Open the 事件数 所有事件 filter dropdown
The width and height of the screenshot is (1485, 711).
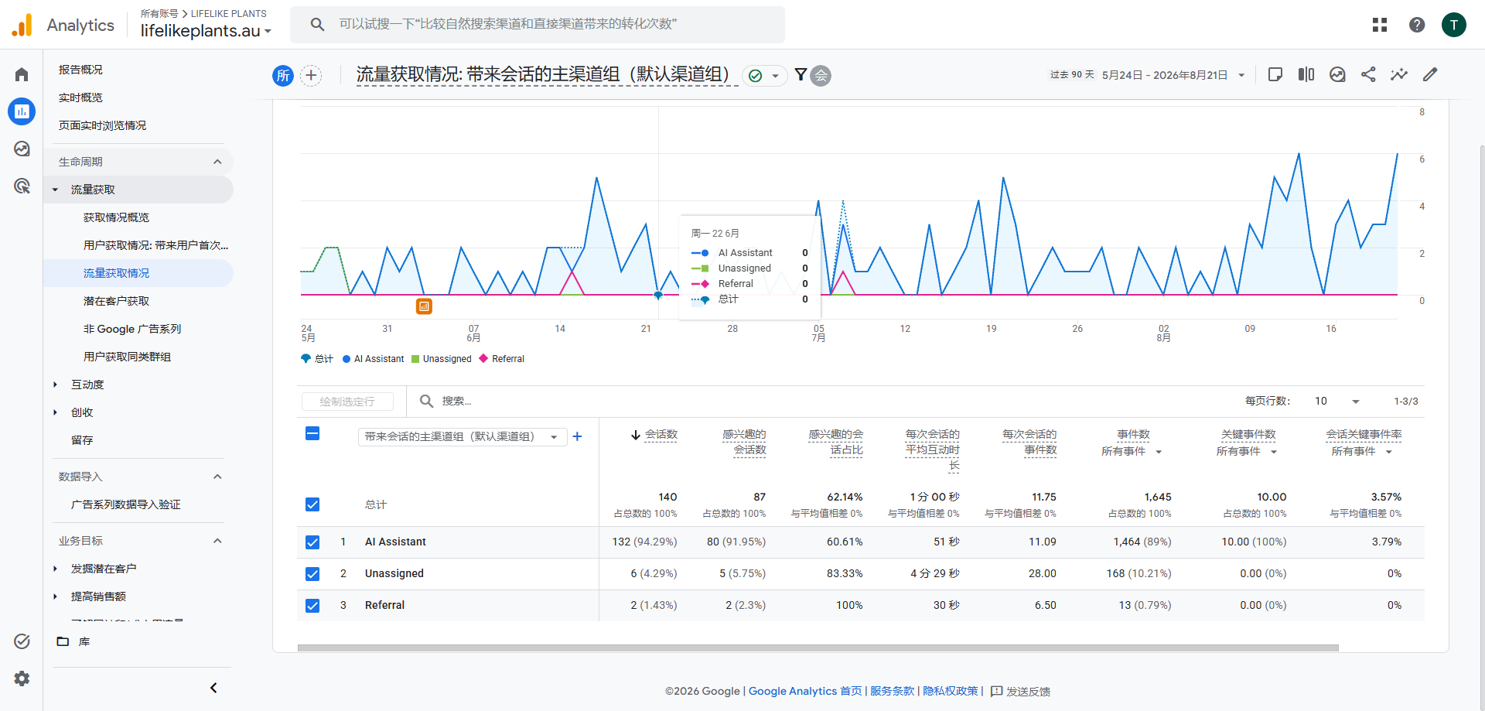pyautogui.click(x=1132, y=452)
